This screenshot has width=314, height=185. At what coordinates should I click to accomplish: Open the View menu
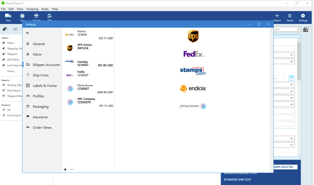pos(20,9)
